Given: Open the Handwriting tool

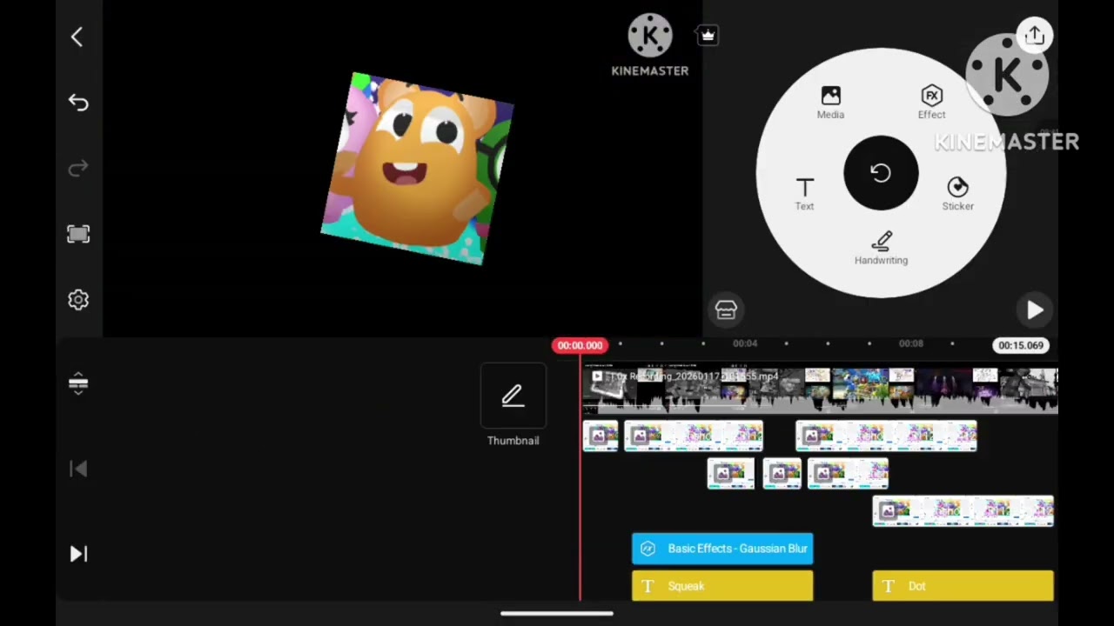Looking at the screenshot, I should point(881,248).
